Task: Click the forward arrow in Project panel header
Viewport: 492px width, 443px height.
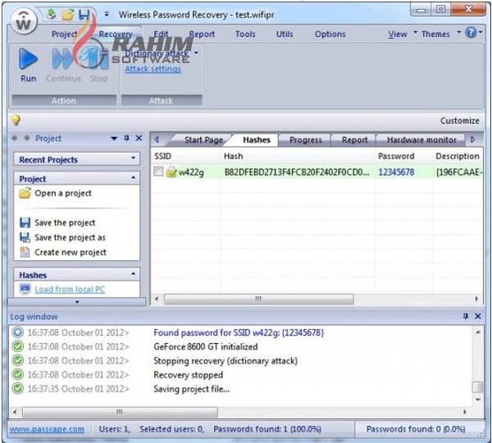Action: (27, 138)
